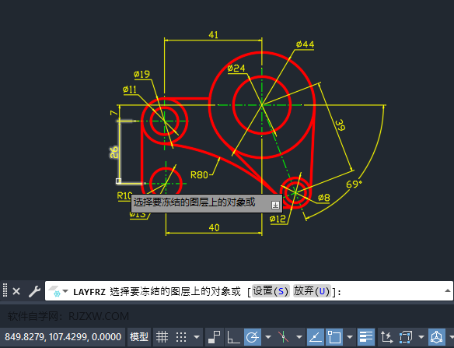Select the 40 horizontal dimension text
This screenshot has height=348, width=454.
point(215,227)
